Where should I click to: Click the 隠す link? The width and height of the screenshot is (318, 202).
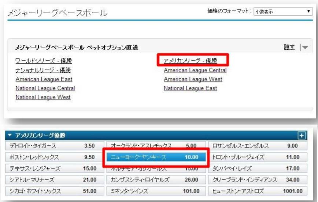click(289, 47)
